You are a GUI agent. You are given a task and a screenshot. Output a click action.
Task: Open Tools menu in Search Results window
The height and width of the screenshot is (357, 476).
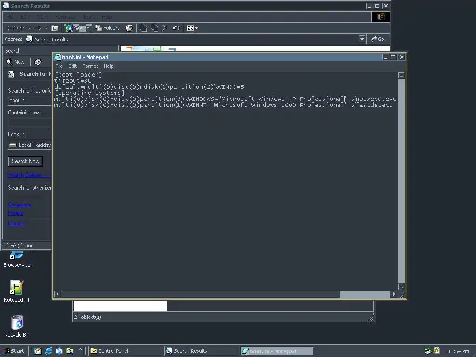click(x=89, y=17)
